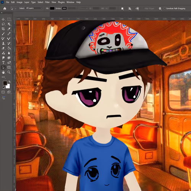Open the Filter menu
The height and width of the screenshot is (191, 191).
click(x=47, y=2)
